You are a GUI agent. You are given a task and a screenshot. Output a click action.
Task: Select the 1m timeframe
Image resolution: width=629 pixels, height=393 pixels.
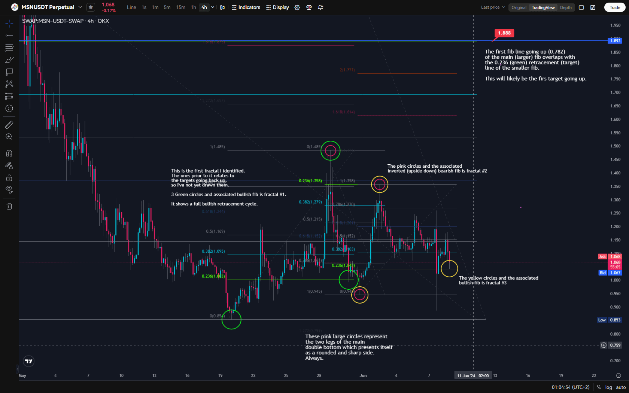155,7
